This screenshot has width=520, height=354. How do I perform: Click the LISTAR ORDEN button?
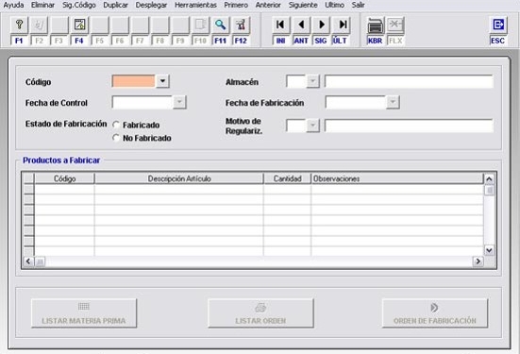pyautogui.click(x=260, y=313)
